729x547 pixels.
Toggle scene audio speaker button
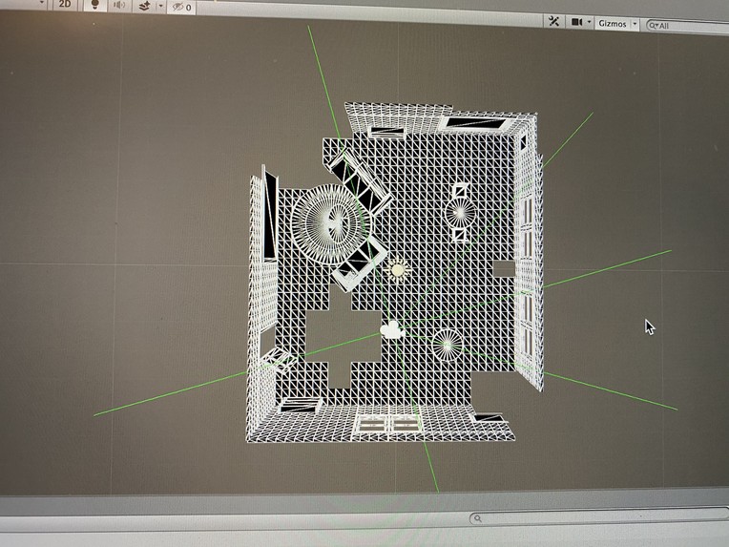(119, 5)
